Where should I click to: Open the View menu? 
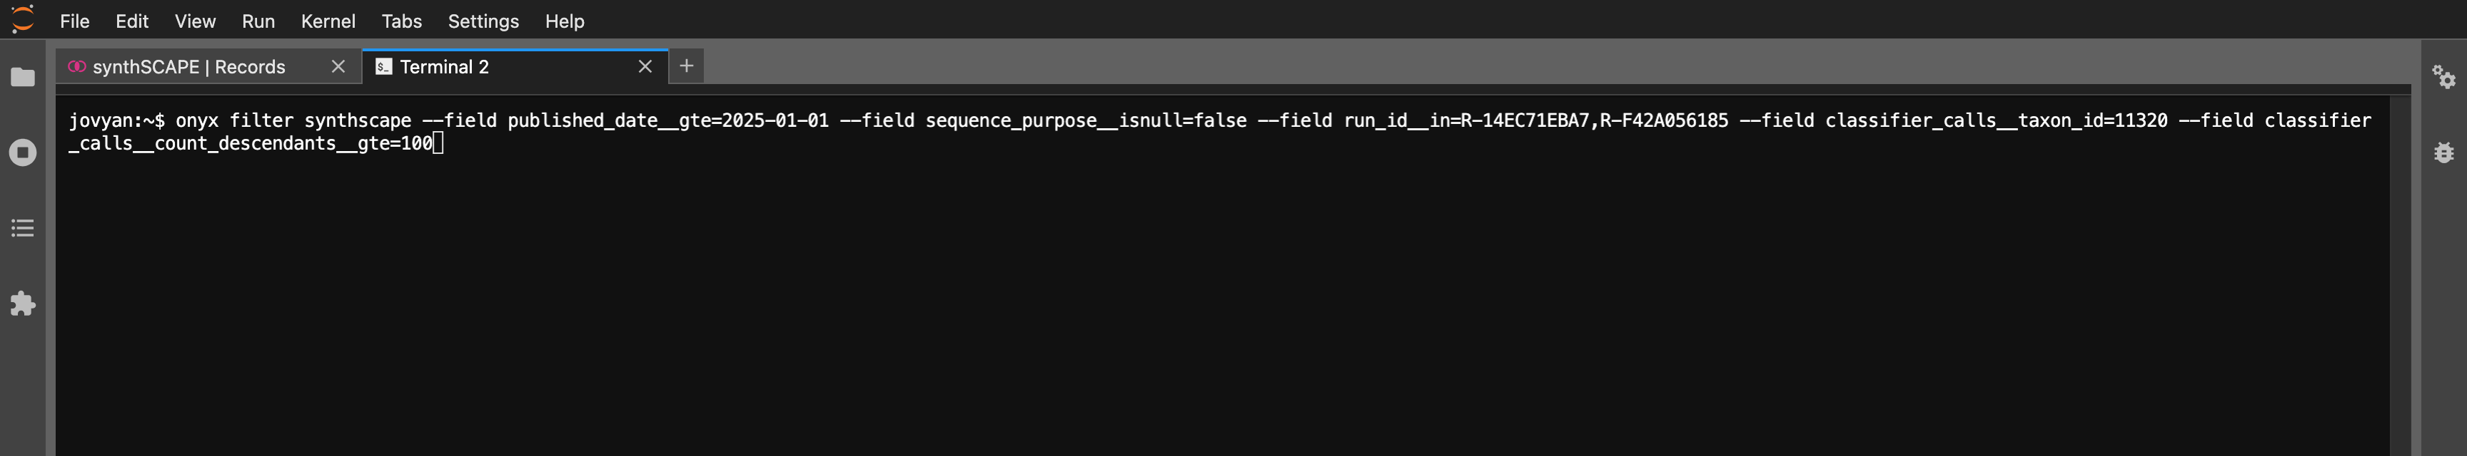click(196, 21)
